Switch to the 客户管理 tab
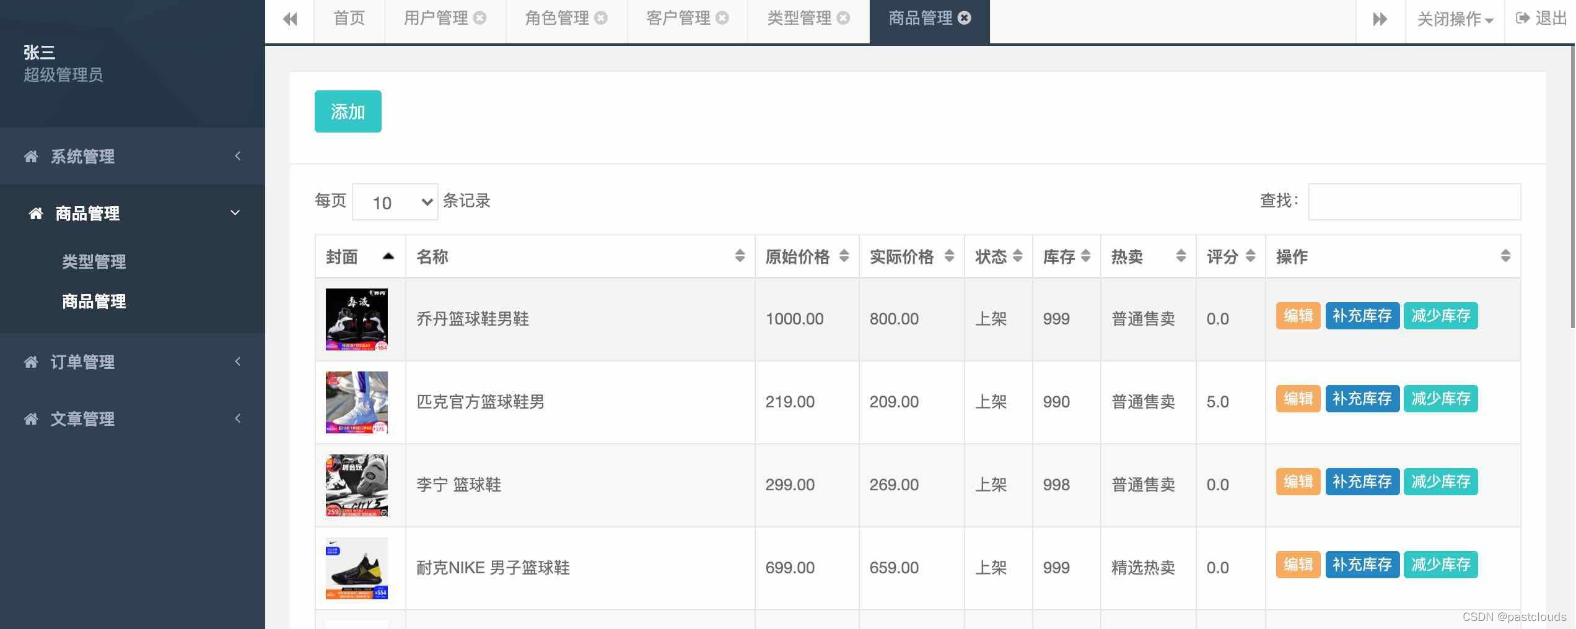The image size is (1576, 629). pos(678,19)
